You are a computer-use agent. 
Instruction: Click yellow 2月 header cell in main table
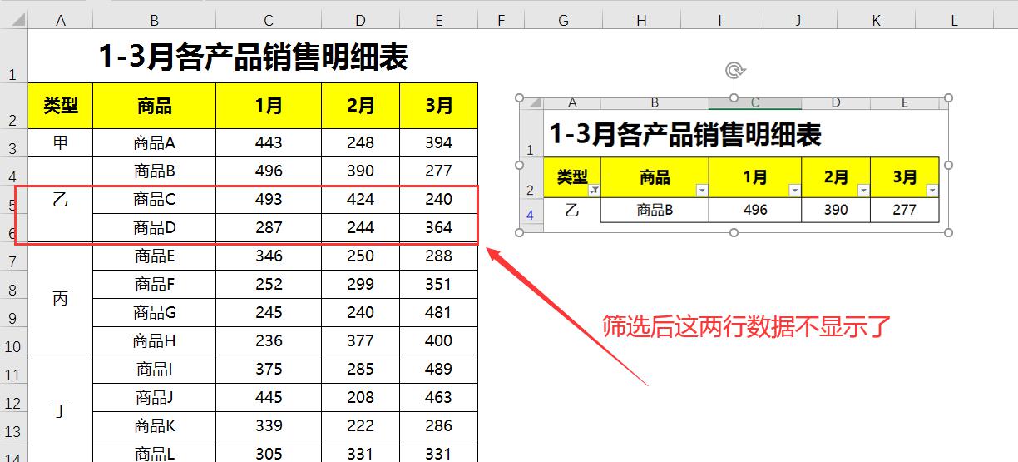click(x=361, y=106)
